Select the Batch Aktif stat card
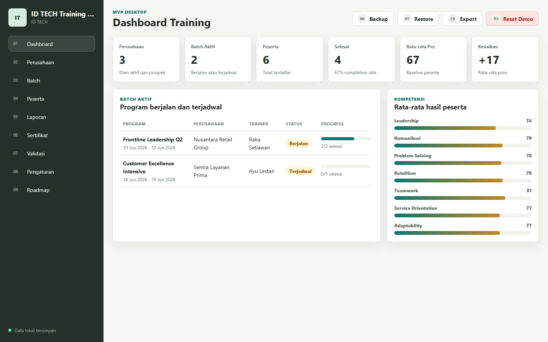548x342 pixels. (x=218, y=59)
